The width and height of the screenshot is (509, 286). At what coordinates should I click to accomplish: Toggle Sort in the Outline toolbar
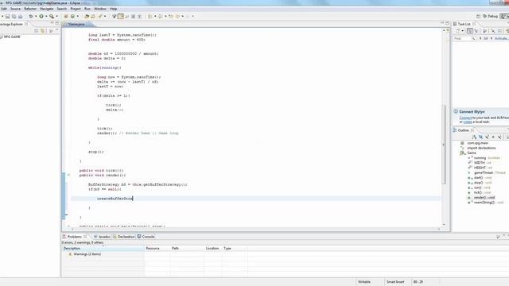tap(474, 137)
